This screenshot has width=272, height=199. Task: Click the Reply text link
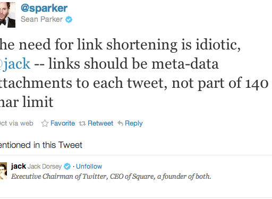pos(134,123)
